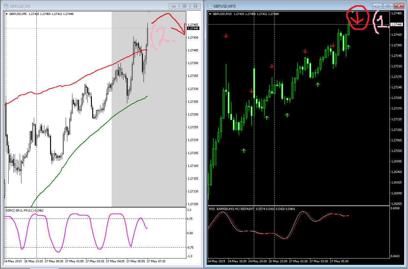Click the chart shift marker on M5 chart
The width and height of the screenshot is (408, 269).
[x=149, y=12]
